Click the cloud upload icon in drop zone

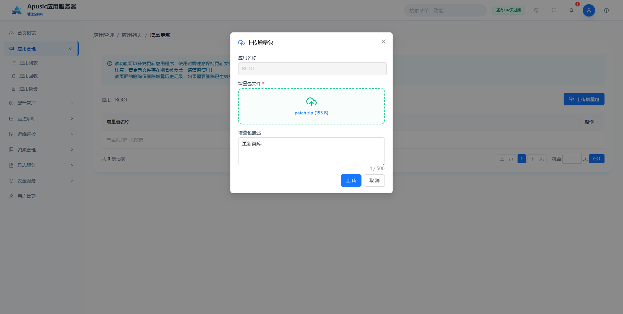pyautogui.click(x=311, y=102)
